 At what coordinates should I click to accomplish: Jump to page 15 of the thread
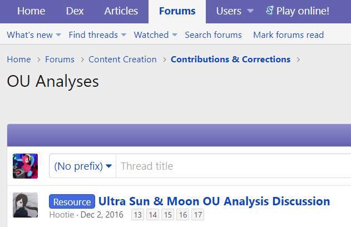pos(167,215)
